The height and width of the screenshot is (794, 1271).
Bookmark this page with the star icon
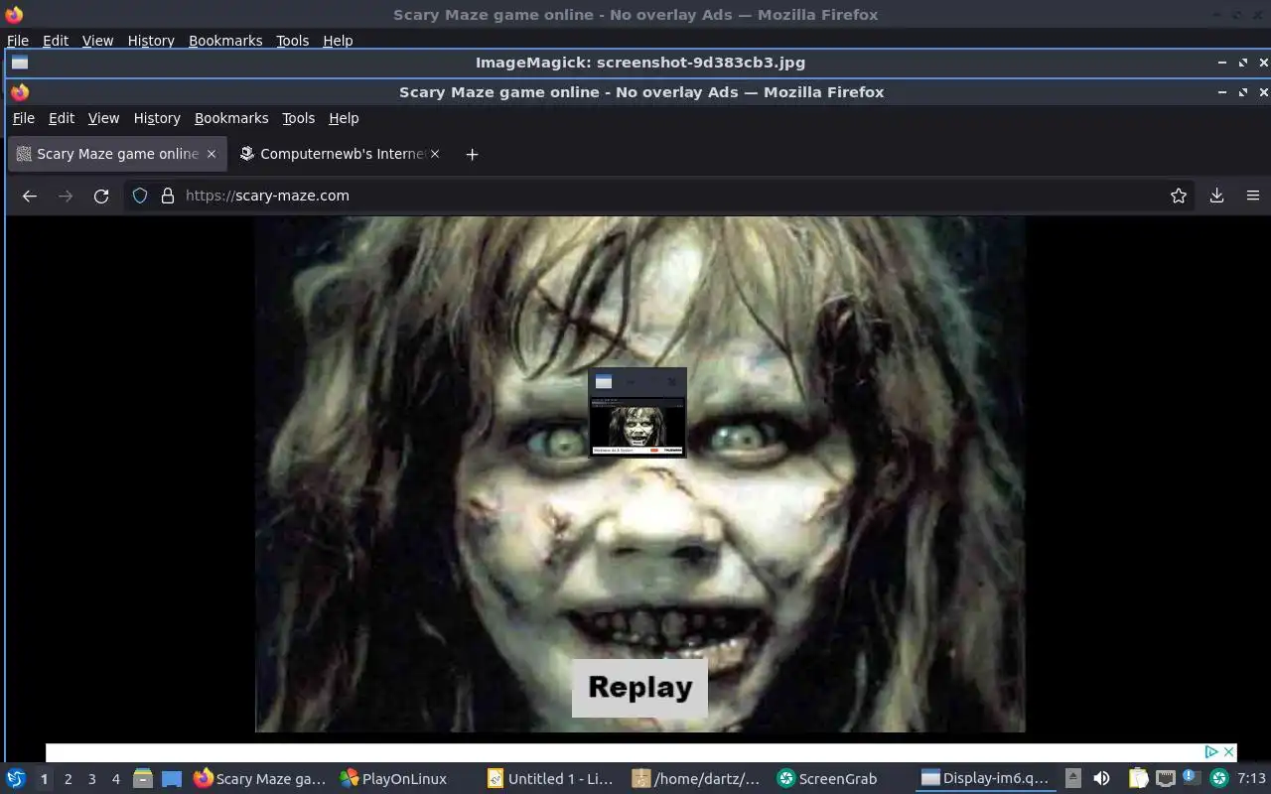(1179, 196)
